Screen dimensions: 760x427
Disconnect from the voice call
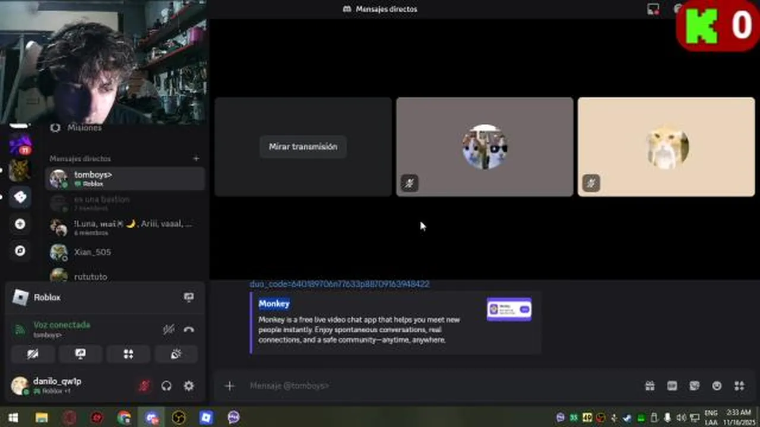(x=189, y=329)
